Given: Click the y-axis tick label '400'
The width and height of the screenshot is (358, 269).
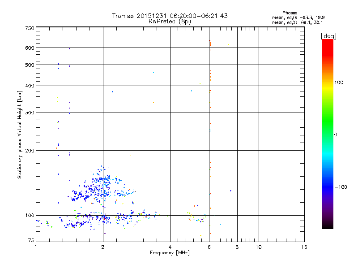Looking at the screenshot, I should coord(30,86).
